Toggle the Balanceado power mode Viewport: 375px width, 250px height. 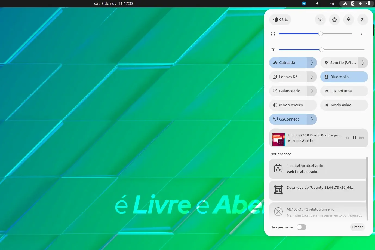[x=288, y=91]
